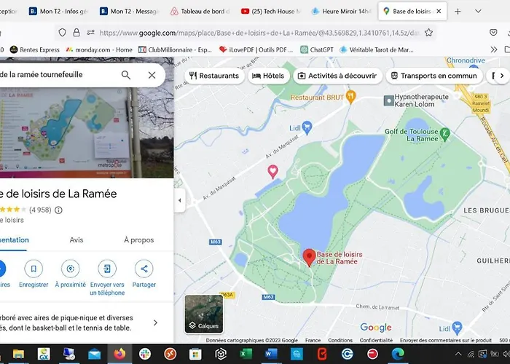Open Microsoft Edge from the taskbar
The width and height of the screenshot is (510, 364).
pyautogui.click(x=398, y=354)
